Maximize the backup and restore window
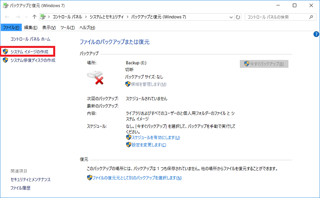This screenshot has width=320, height=198. pos(294,6)
